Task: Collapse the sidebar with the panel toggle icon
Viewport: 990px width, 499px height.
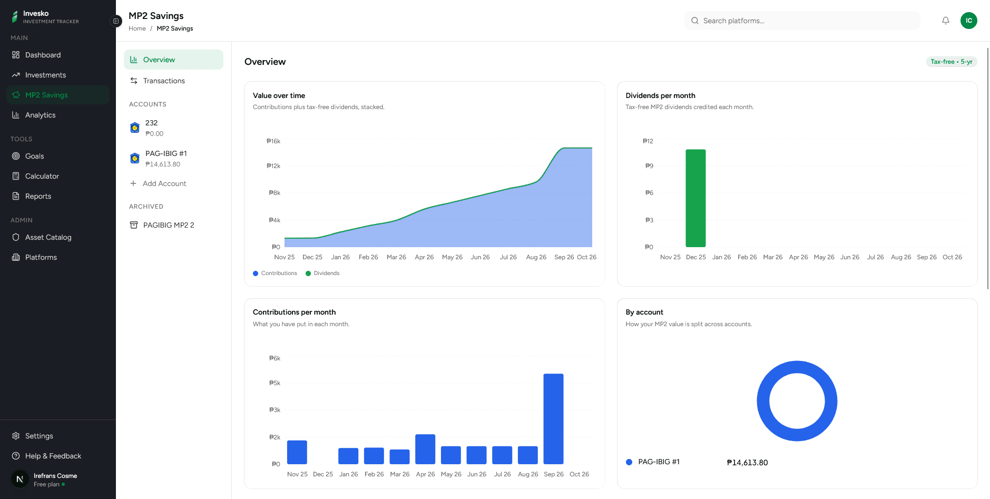Action: (116, 21)
